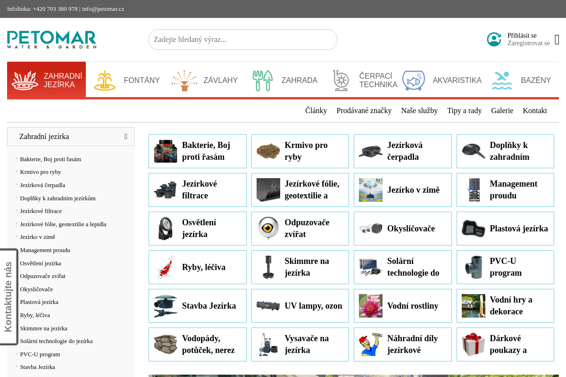The image size is (566, 377).
Task: Open the shopping cart icon
Action: point(557,40)
